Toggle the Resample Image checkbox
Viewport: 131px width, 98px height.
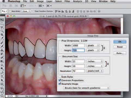(x=60, y=84)
